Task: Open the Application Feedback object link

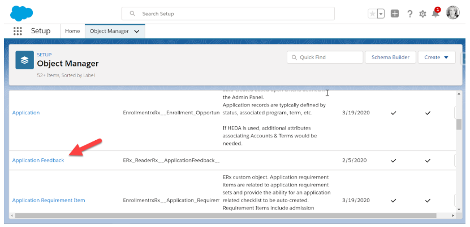Action: (38, 161)
